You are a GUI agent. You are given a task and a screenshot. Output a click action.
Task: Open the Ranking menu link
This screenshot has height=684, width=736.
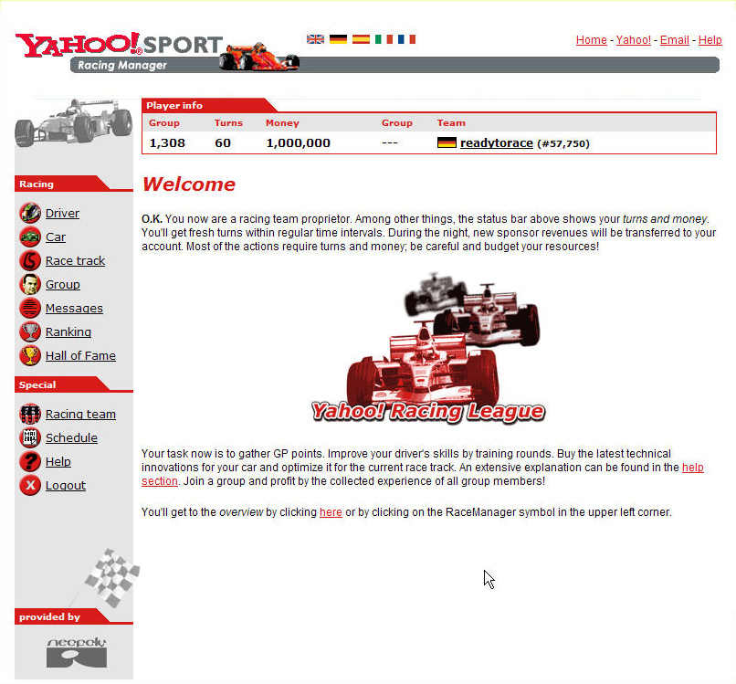tap(68, 331)
